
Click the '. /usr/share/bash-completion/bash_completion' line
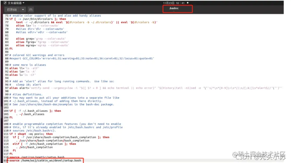click(53, 141)
